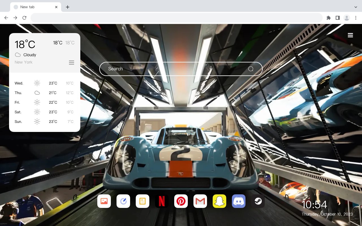Click the New York location label
The height and width of the screenshot is (226, 362).
click(x=23, y=62)
